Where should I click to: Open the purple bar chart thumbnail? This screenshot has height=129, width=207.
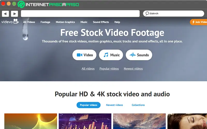pyautogui.click(x=85, y=121)
